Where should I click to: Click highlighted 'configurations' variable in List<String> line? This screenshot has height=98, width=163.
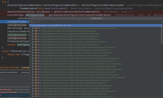coord(35,15)
